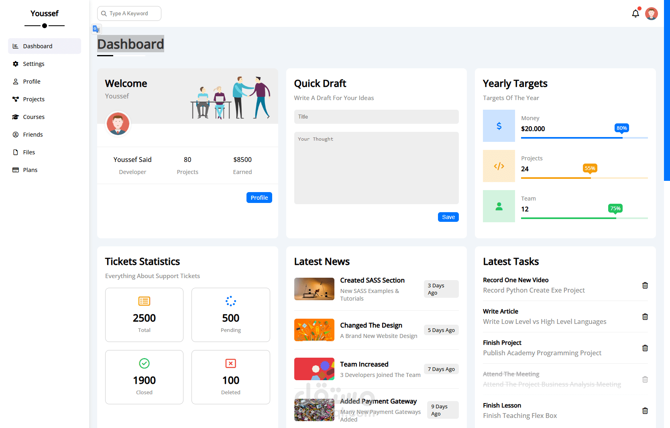The width and height of the screenshot is (670, 428).
Task: Click the $8500 Earned value
Action: [242, 160]
